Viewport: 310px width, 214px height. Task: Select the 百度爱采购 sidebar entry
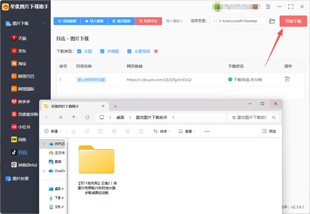(x=25, y=114)
